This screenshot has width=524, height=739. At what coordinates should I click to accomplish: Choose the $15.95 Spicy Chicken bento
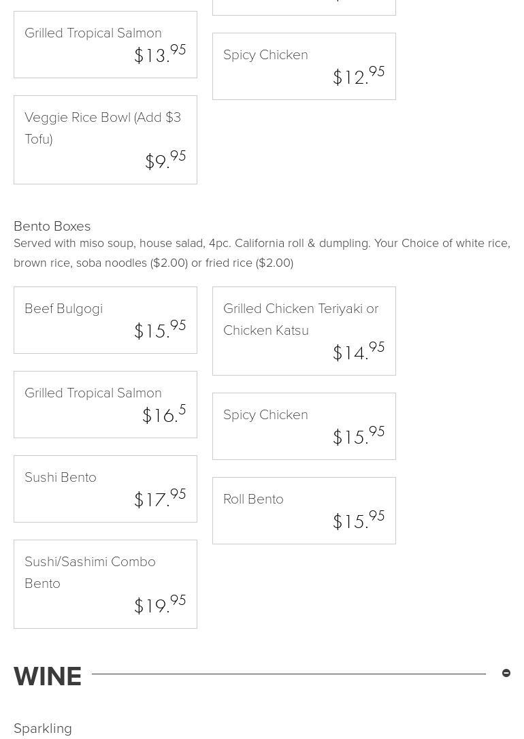point(304,426)
